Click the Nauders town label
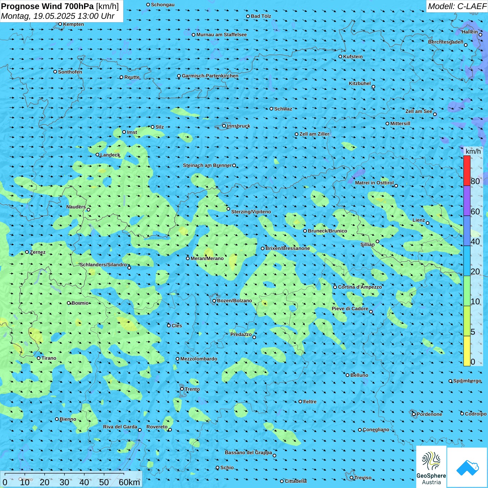The width and height of the screenshot is (488, 488). pyautogui.click(x=76, y=207)
